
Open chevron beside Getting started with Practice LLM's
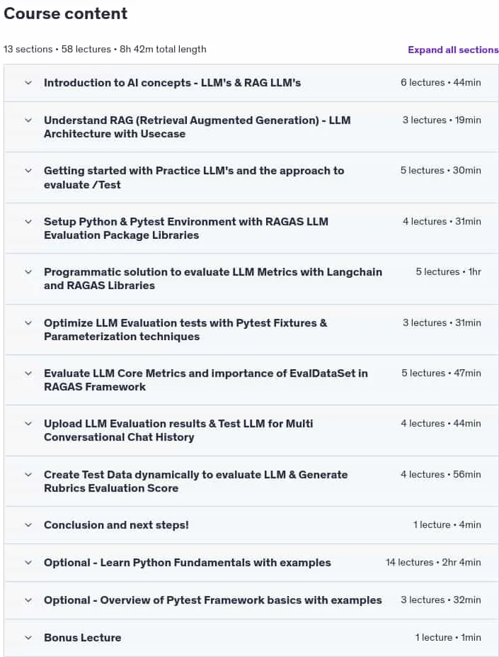click(28, 171)
